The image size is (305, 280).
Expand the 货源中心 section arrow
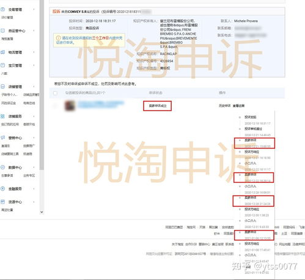coord(34,202)
